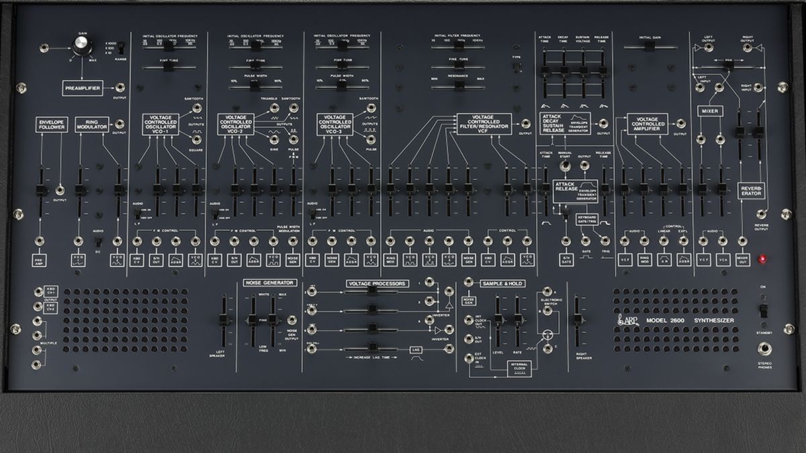Click the Left Output jack

tap(709, 48)
